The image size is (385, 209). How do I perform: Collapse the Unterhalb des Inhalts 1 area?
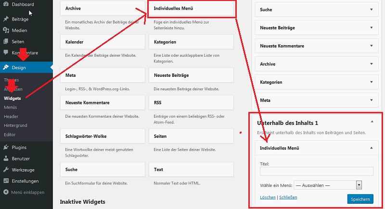tap(371, 123)
